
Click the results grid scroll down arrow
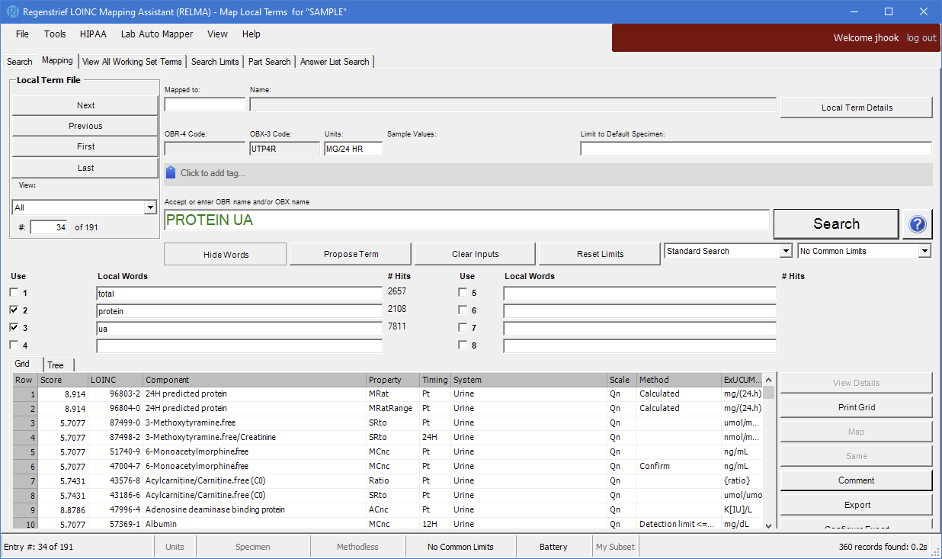(x=768, y=525)
